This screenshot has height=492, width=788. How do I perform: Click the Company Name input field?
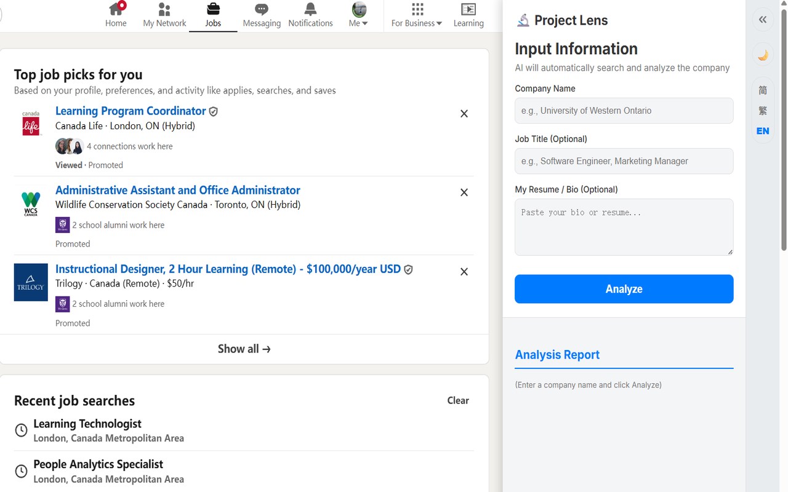pyautogui.click(x=624, y=111)
